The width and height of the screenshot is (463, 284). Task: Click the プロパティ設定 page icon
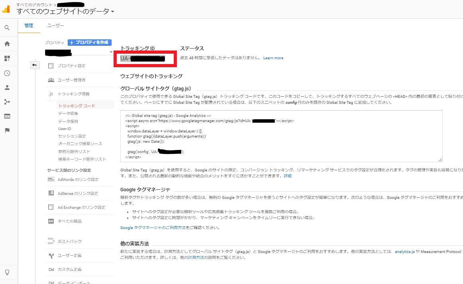[51, 66]
